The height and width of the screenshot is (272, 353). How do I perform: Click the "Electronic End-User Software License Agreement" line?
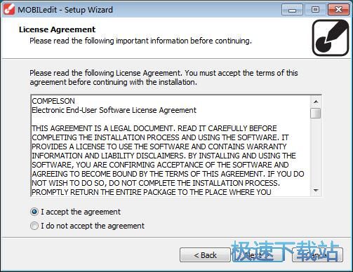pos(114,110)
